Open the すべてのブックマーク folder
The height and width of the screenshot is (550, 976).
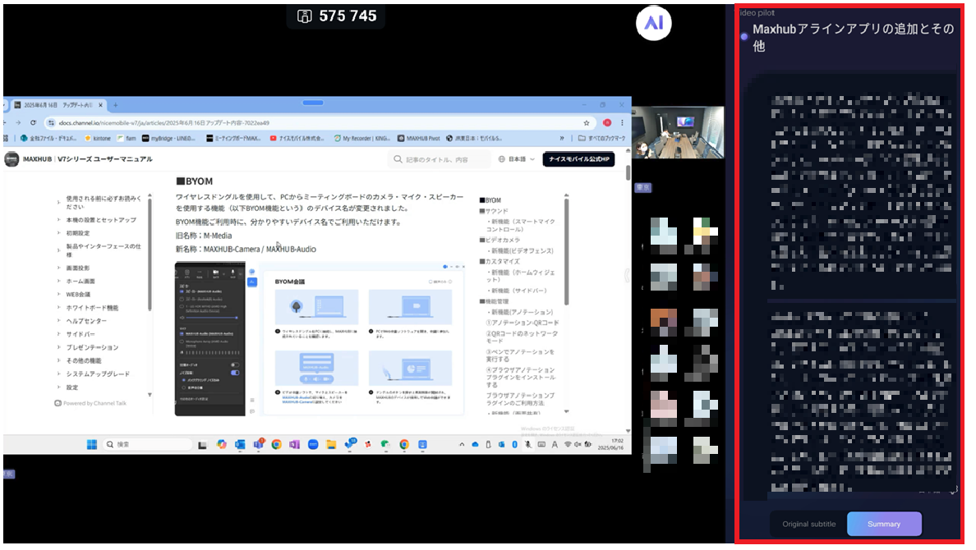tap(601, 138)
